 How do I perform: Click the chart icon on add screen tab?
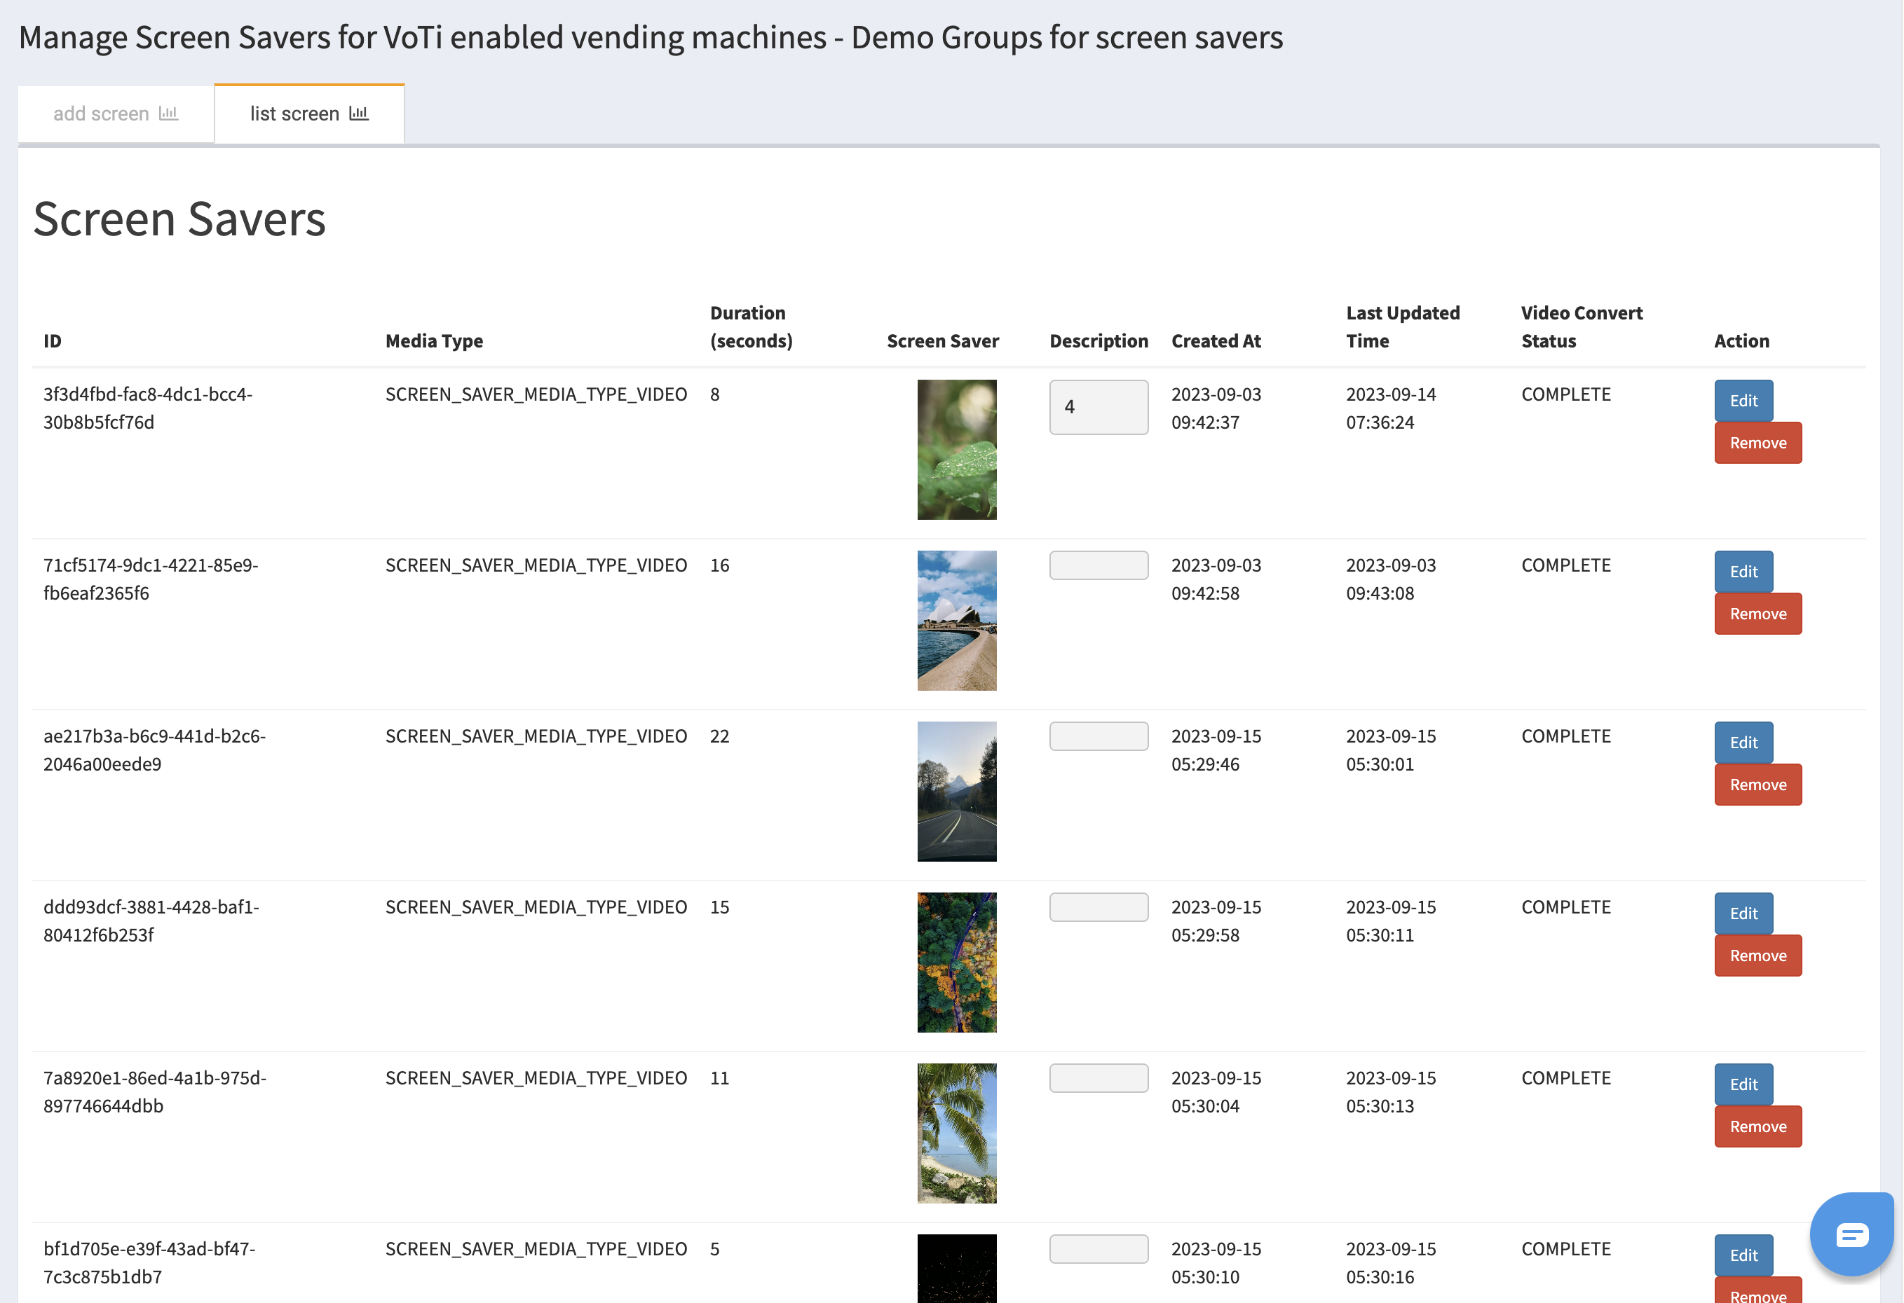[169, 113]
